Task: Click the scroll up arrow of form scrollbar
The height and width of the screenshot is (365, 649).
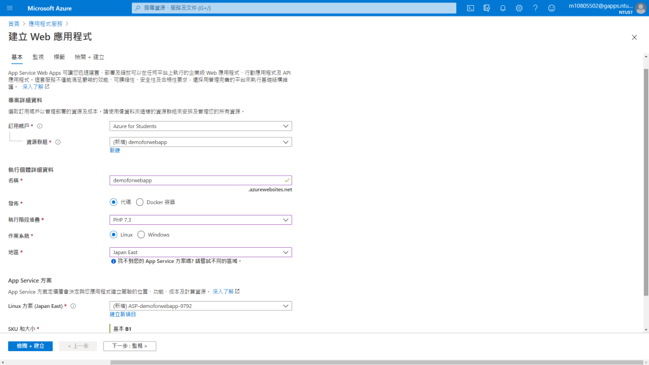Action: [646, 56]
